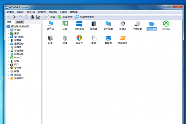Expand the 多媒体 tree node arrow
The image size is (186, 124).
pyautogui.click(x=8, y=47)
